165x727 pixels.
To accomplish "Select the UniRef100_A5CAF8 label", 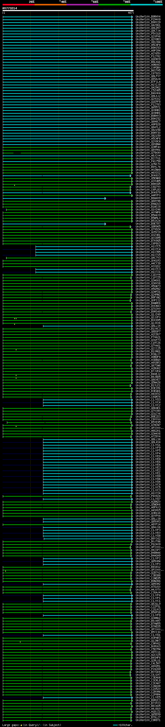I will [x=148, y=45].
